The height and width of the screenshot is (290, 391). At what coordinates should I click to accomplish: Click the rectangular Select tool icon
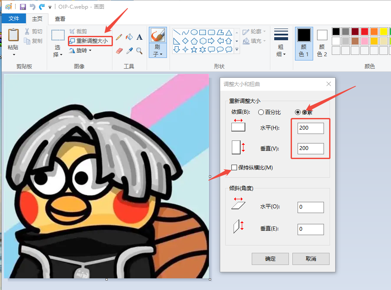tap(58, 35)
